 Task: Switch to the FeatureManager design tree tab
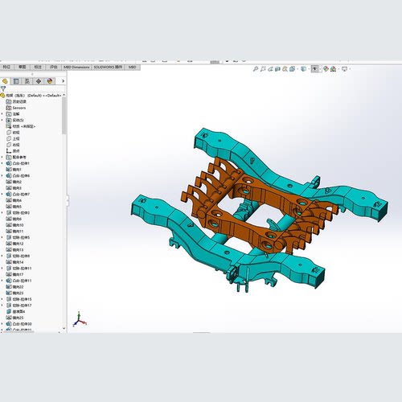tap(5, 81)
